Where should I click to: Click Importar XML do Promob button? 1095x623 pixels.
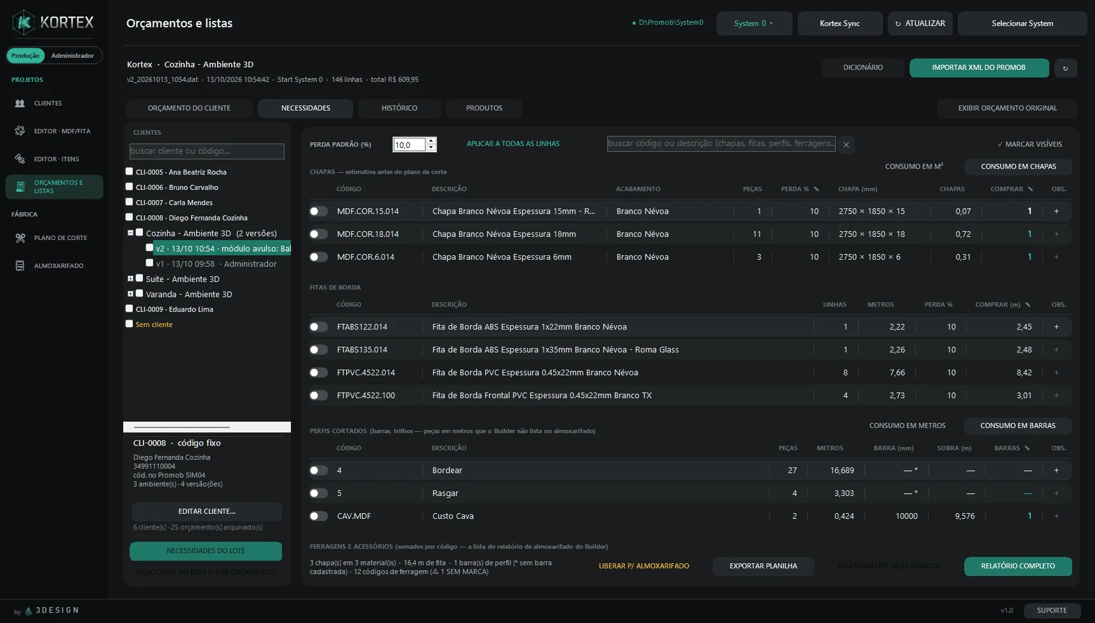click(x=979, y=68)
